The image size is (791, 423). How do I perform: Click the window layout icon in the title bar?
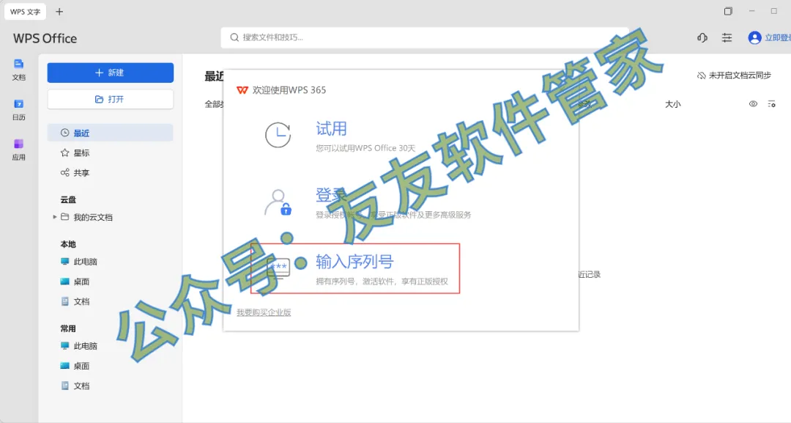pos(728,11)
